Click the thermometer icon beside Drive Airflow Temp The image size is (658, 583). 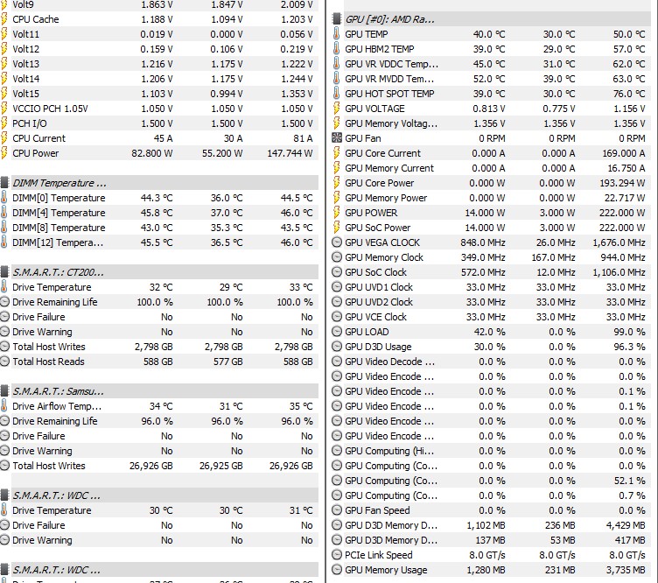3,406
